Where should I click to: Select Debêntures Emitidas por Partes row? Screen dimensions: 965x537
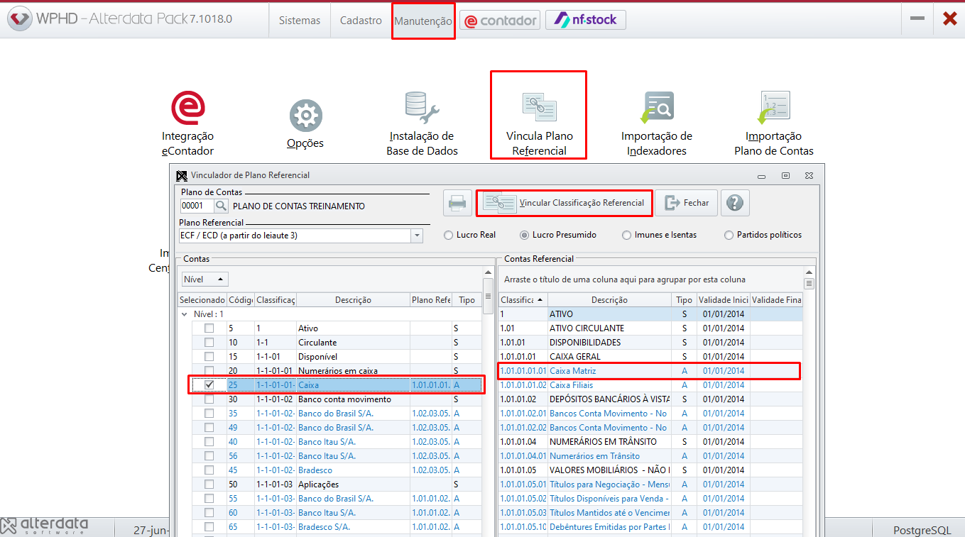pyautogui.click(x=650, y=527)
